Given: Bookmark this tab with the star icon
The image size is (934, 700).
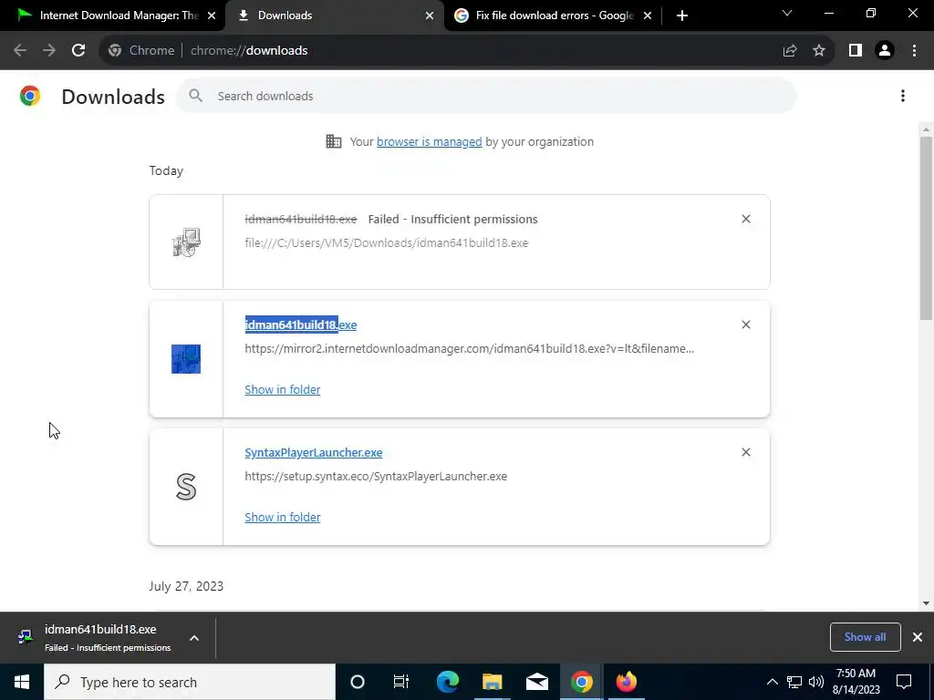Looking at the screenshot, I should click(819, 51).
